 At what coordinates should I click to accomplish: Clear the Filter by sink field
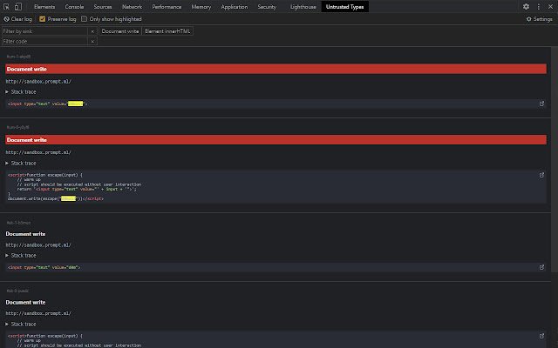[92, 31]
